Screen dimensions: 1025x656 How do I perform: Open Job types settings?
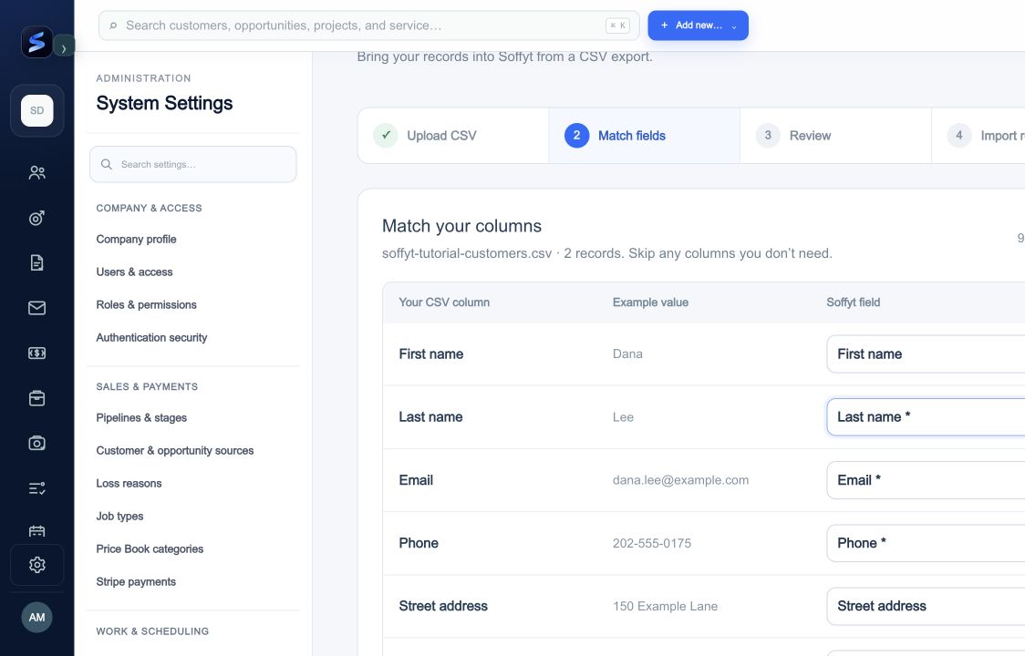(x=119, y=516)
